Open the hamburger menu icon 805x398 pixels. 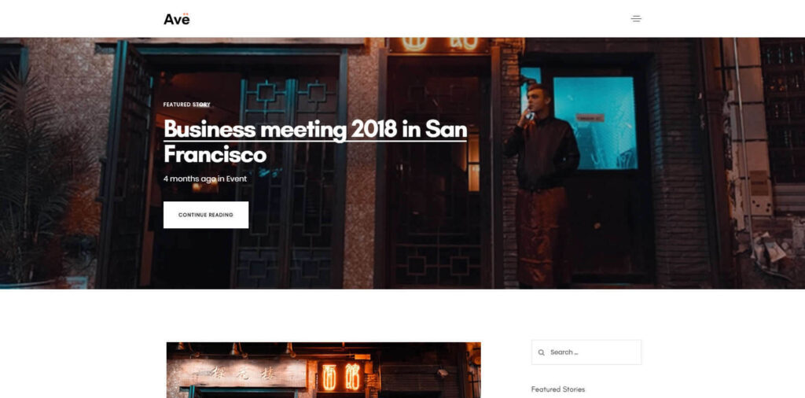(636, 19)
